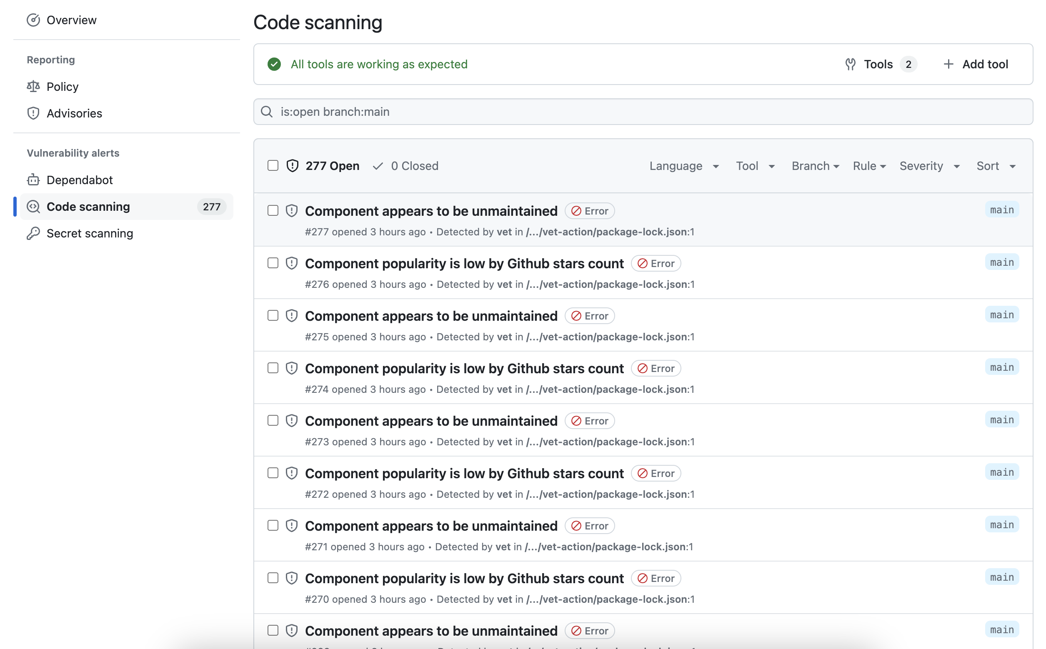Click the search magnifier icon in filter bar
This screenshot has height=649, width=1046.
[x=267, y=112]
